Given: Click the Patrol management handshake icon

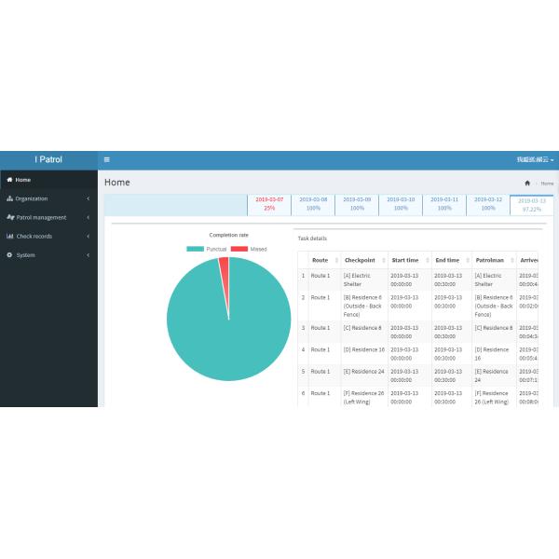Looking at the screenshot, I should pyautogui.click(x=10, y=217).
